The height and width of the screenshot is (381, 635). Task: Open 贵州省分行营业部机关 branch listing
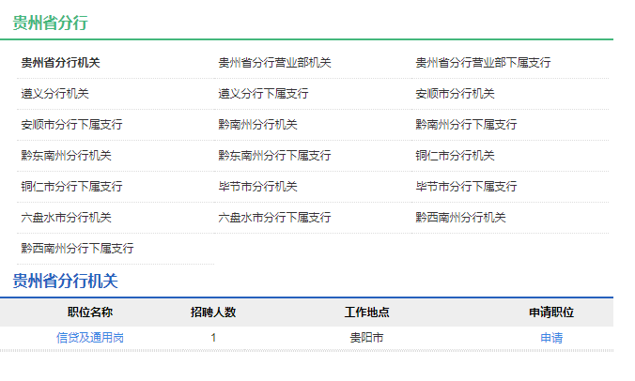pyautogui.click(x=274, y=63)
